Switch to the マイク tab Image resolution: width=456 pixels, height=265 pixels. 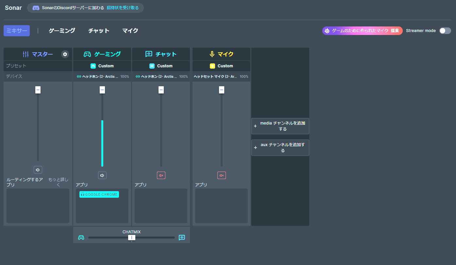pos(130,31)
